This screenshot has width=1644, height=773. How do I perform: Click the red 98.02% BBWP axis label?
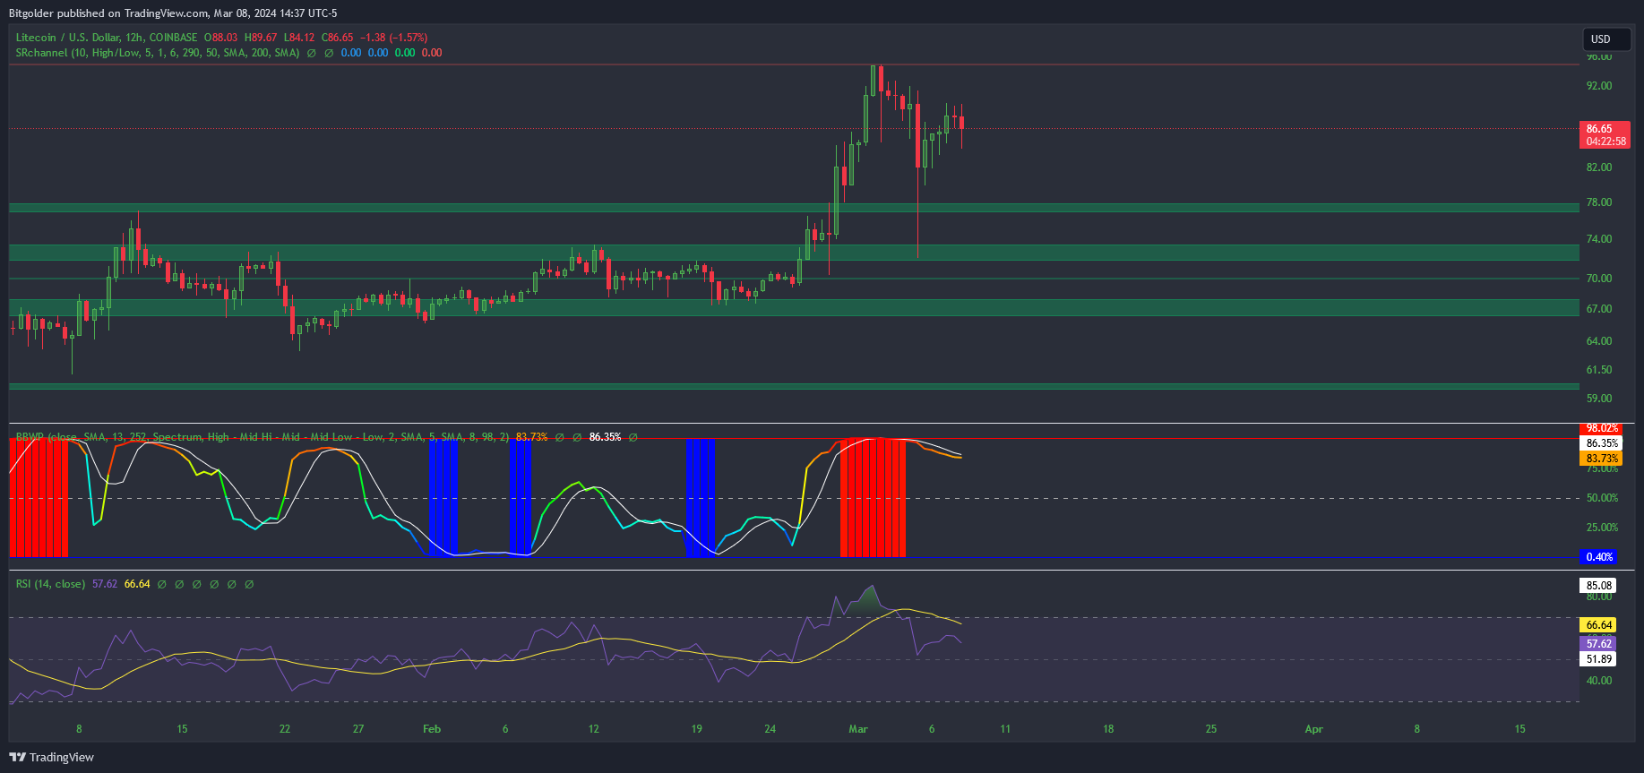click(x=1601, y=428)
